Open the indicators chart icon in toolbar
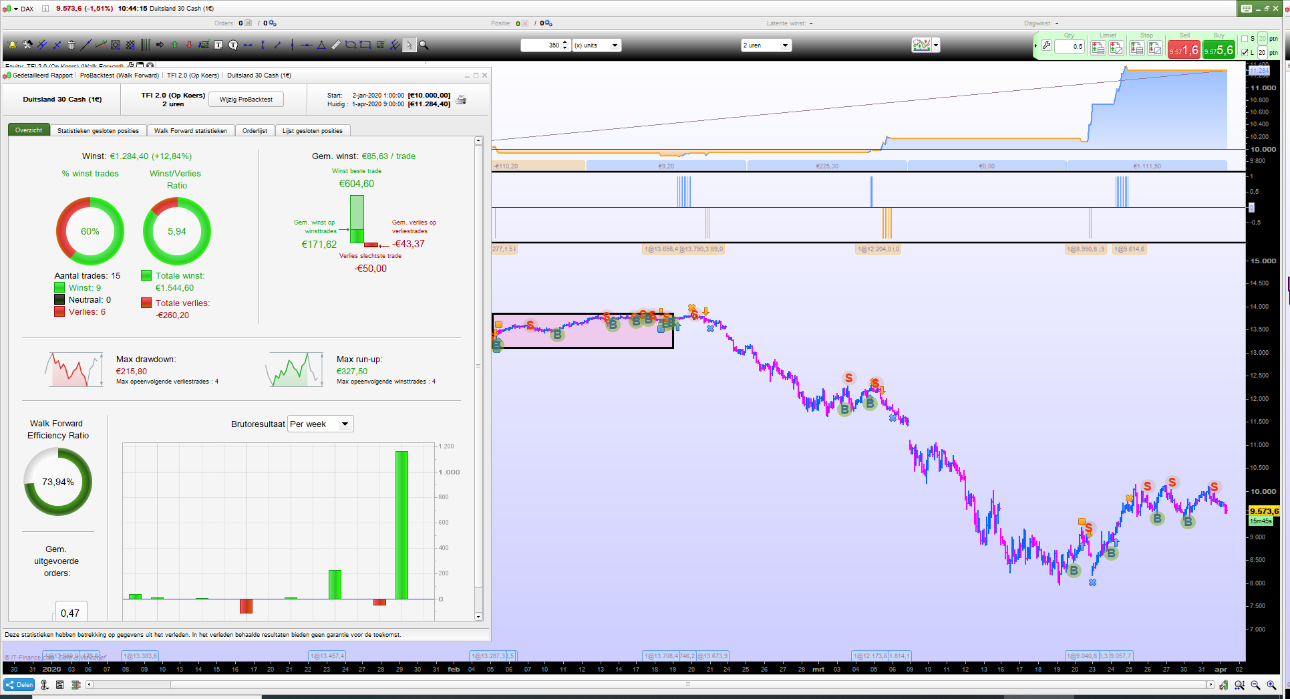The width and height of the screenshot is (1290, 699). click(x=921, y=45)
